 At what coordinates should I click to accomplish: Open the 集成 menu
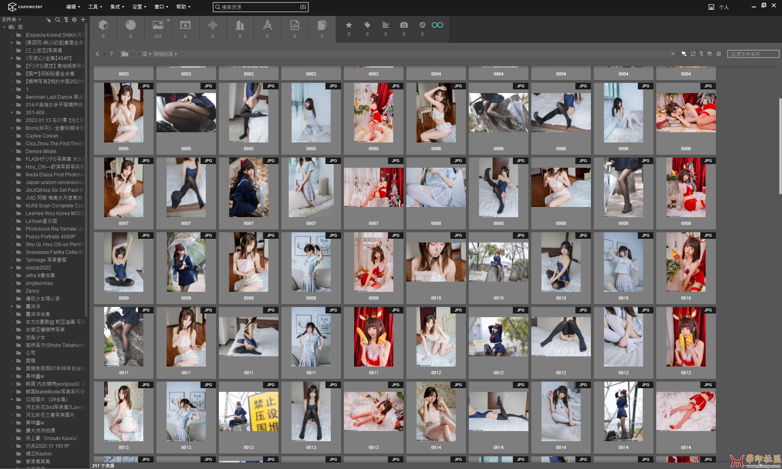117,7
